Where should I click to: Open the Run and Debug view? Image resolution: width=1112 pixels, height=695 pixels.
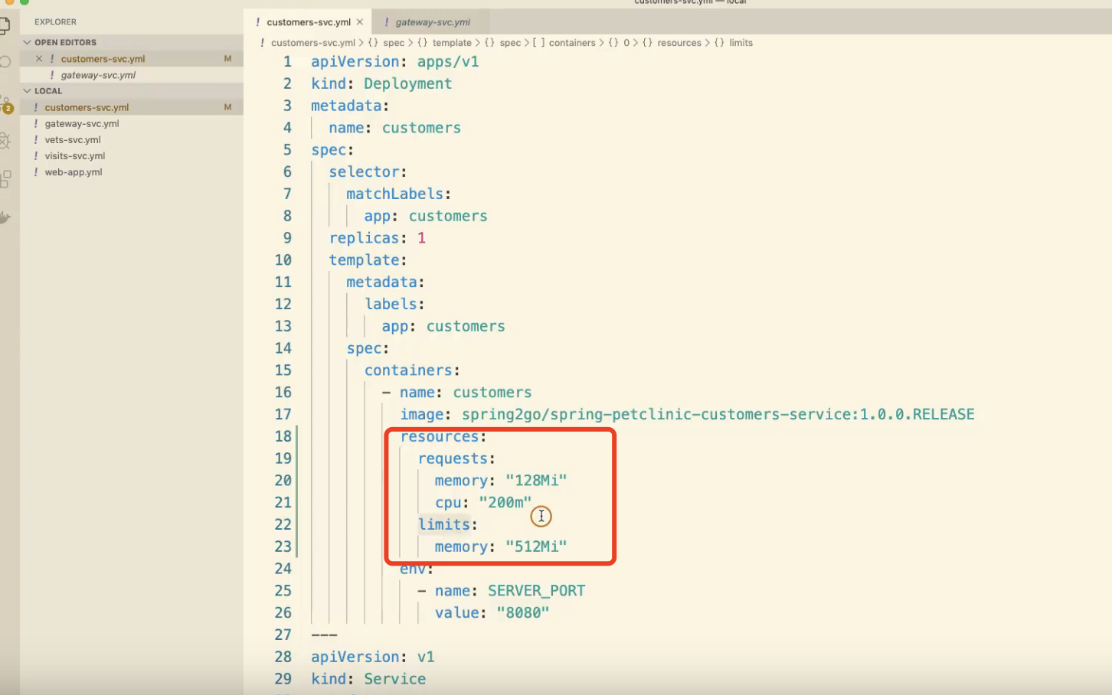tap(5, 141)
